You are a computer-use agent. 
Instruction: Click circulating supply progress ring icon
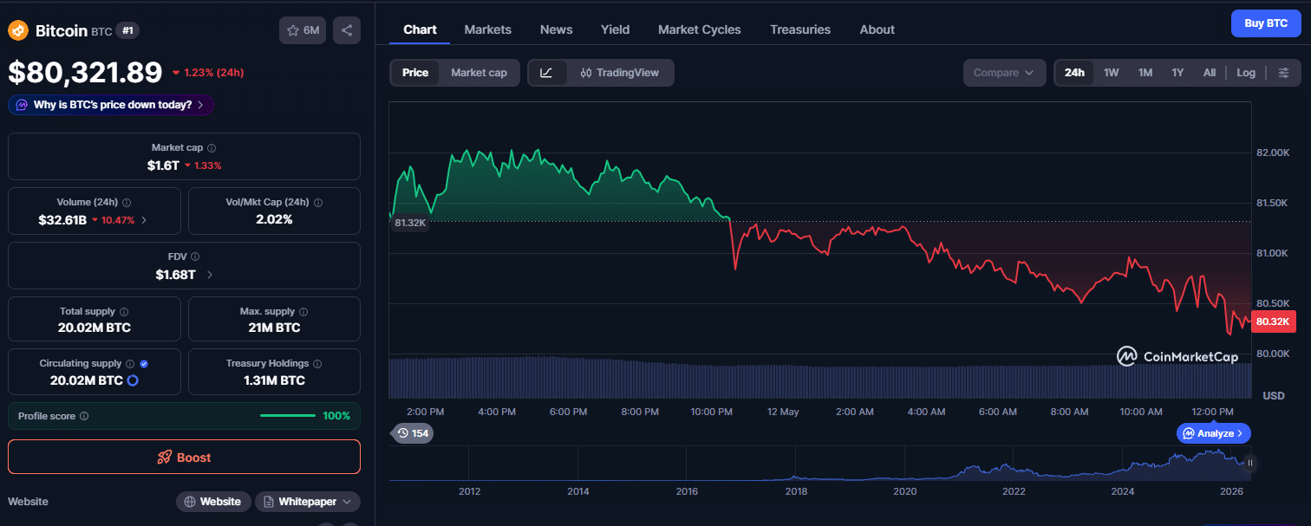point(134,380)
